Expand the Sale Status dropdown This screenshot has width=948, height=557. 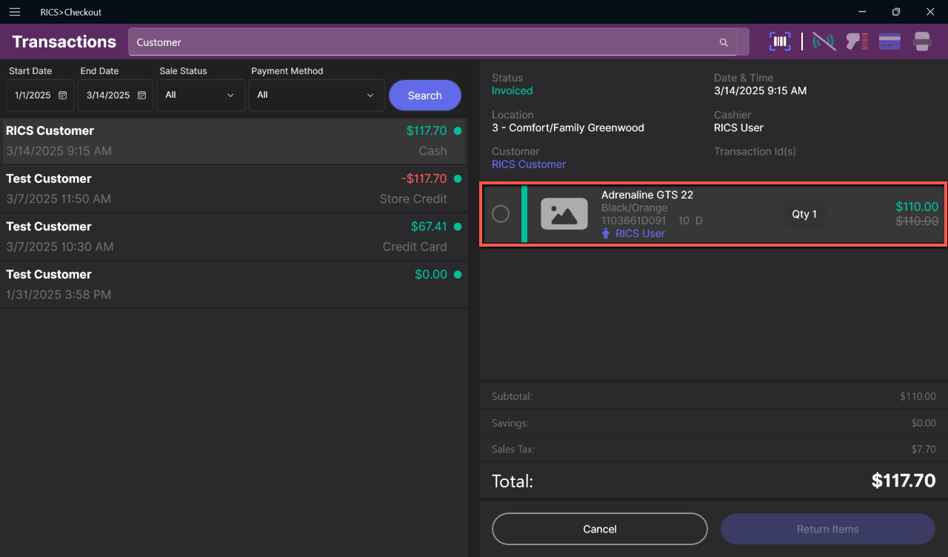(x=201, y=96)
